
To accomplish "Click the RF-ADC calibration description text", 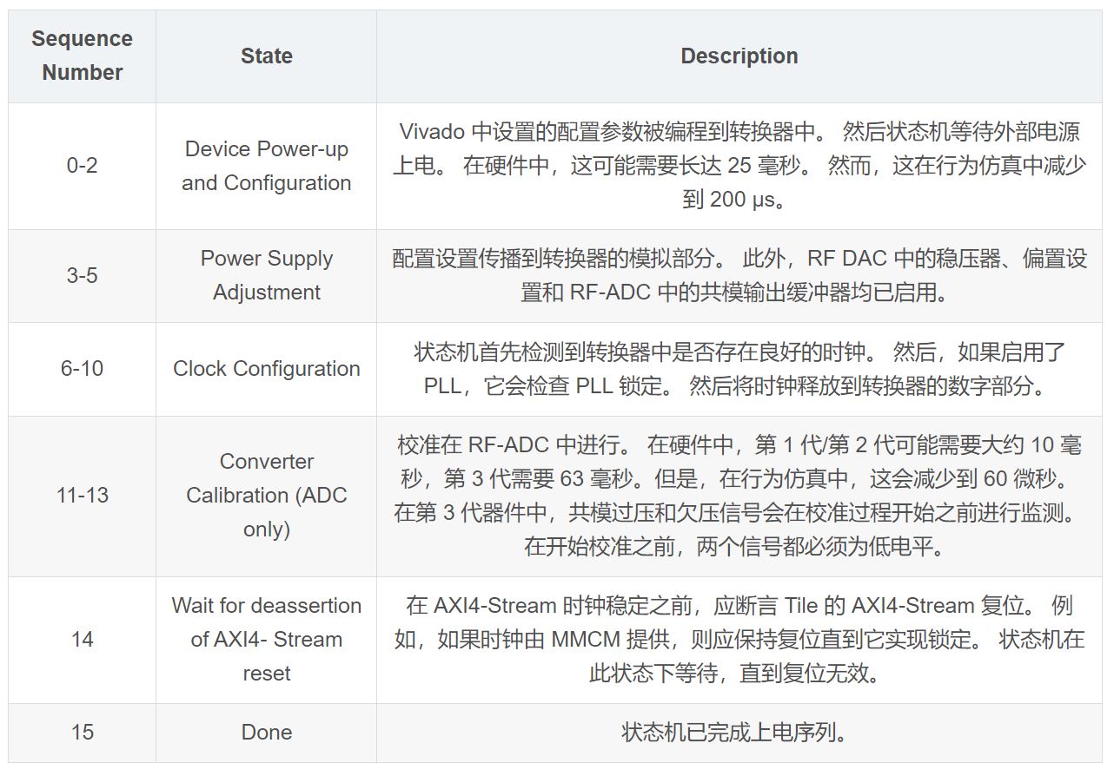I will pyautogui.click(x=739, y=496).
